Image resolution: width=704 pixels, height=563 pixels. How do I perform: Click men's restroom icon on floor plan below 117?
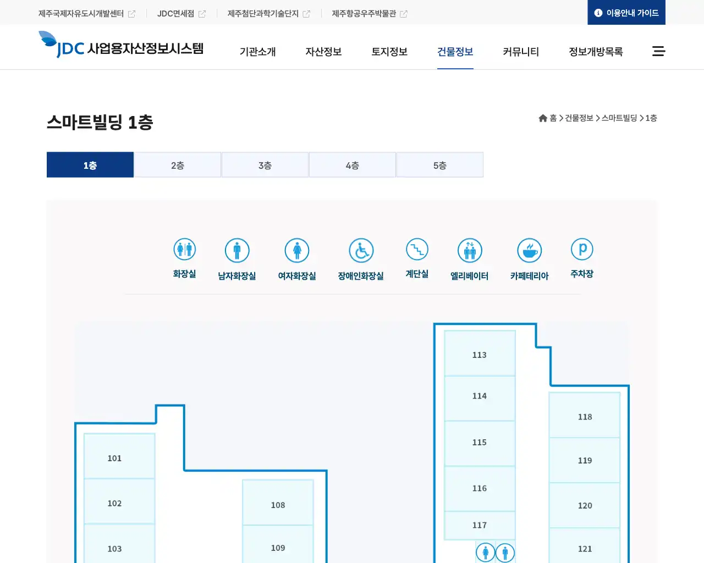[505, 553]
